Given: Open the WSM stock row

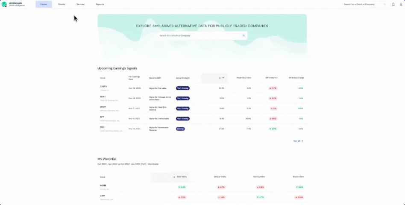Looking at the screenshot, I should click(x=202, y=108).
